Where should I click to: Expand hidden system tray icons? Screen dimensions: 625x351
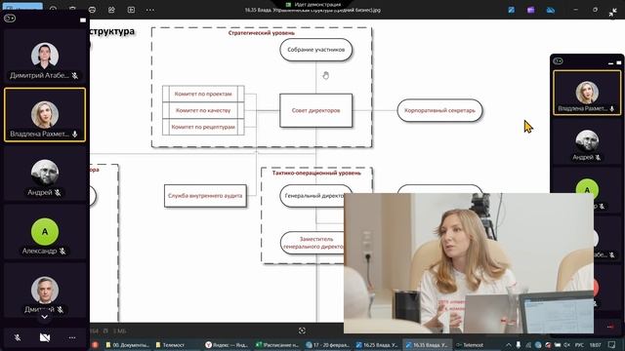tap(509, 345)
